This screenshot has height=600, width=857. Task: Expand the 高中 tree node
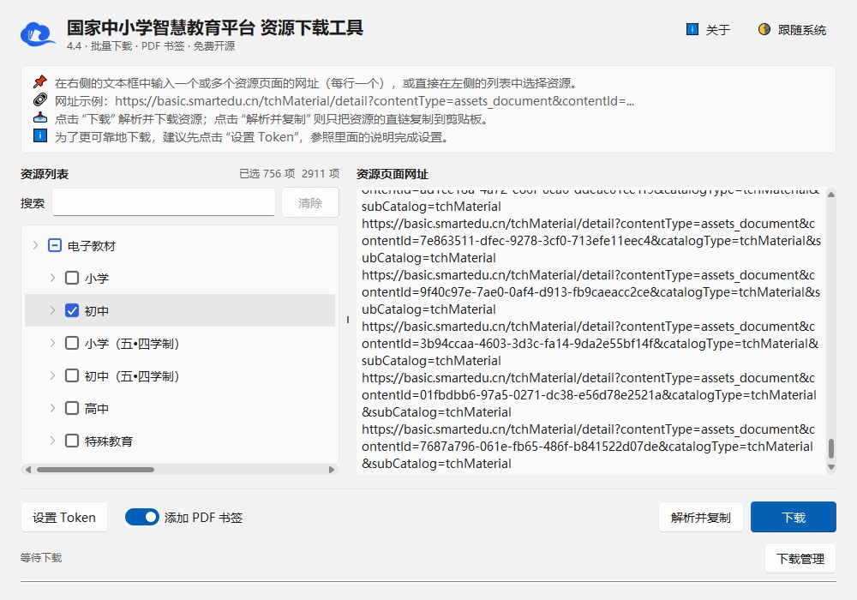52,408
